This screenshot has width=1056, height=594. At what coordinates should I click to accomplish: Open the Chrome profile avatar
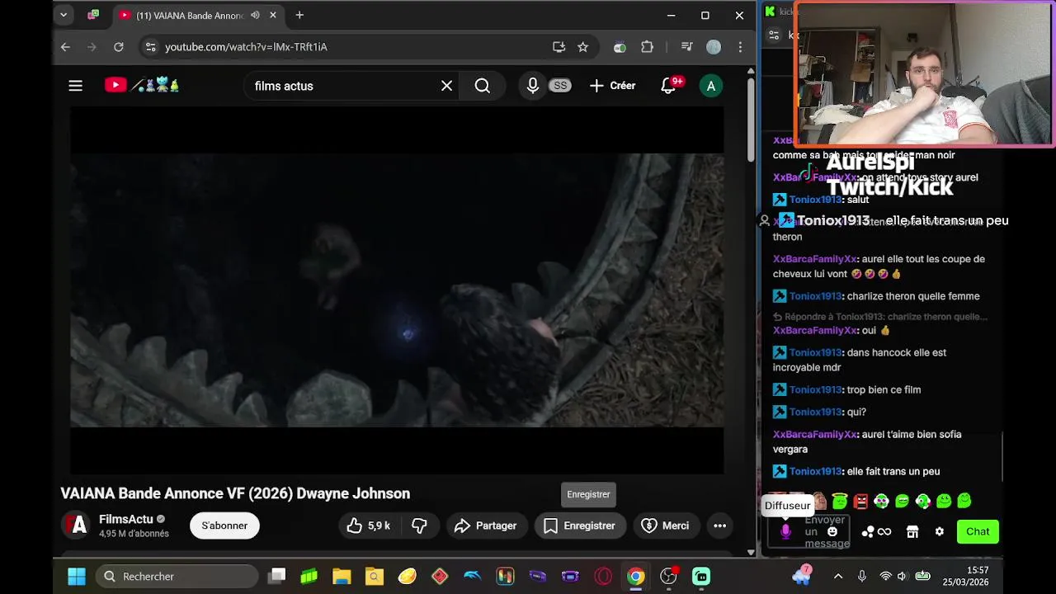[714, 47]
